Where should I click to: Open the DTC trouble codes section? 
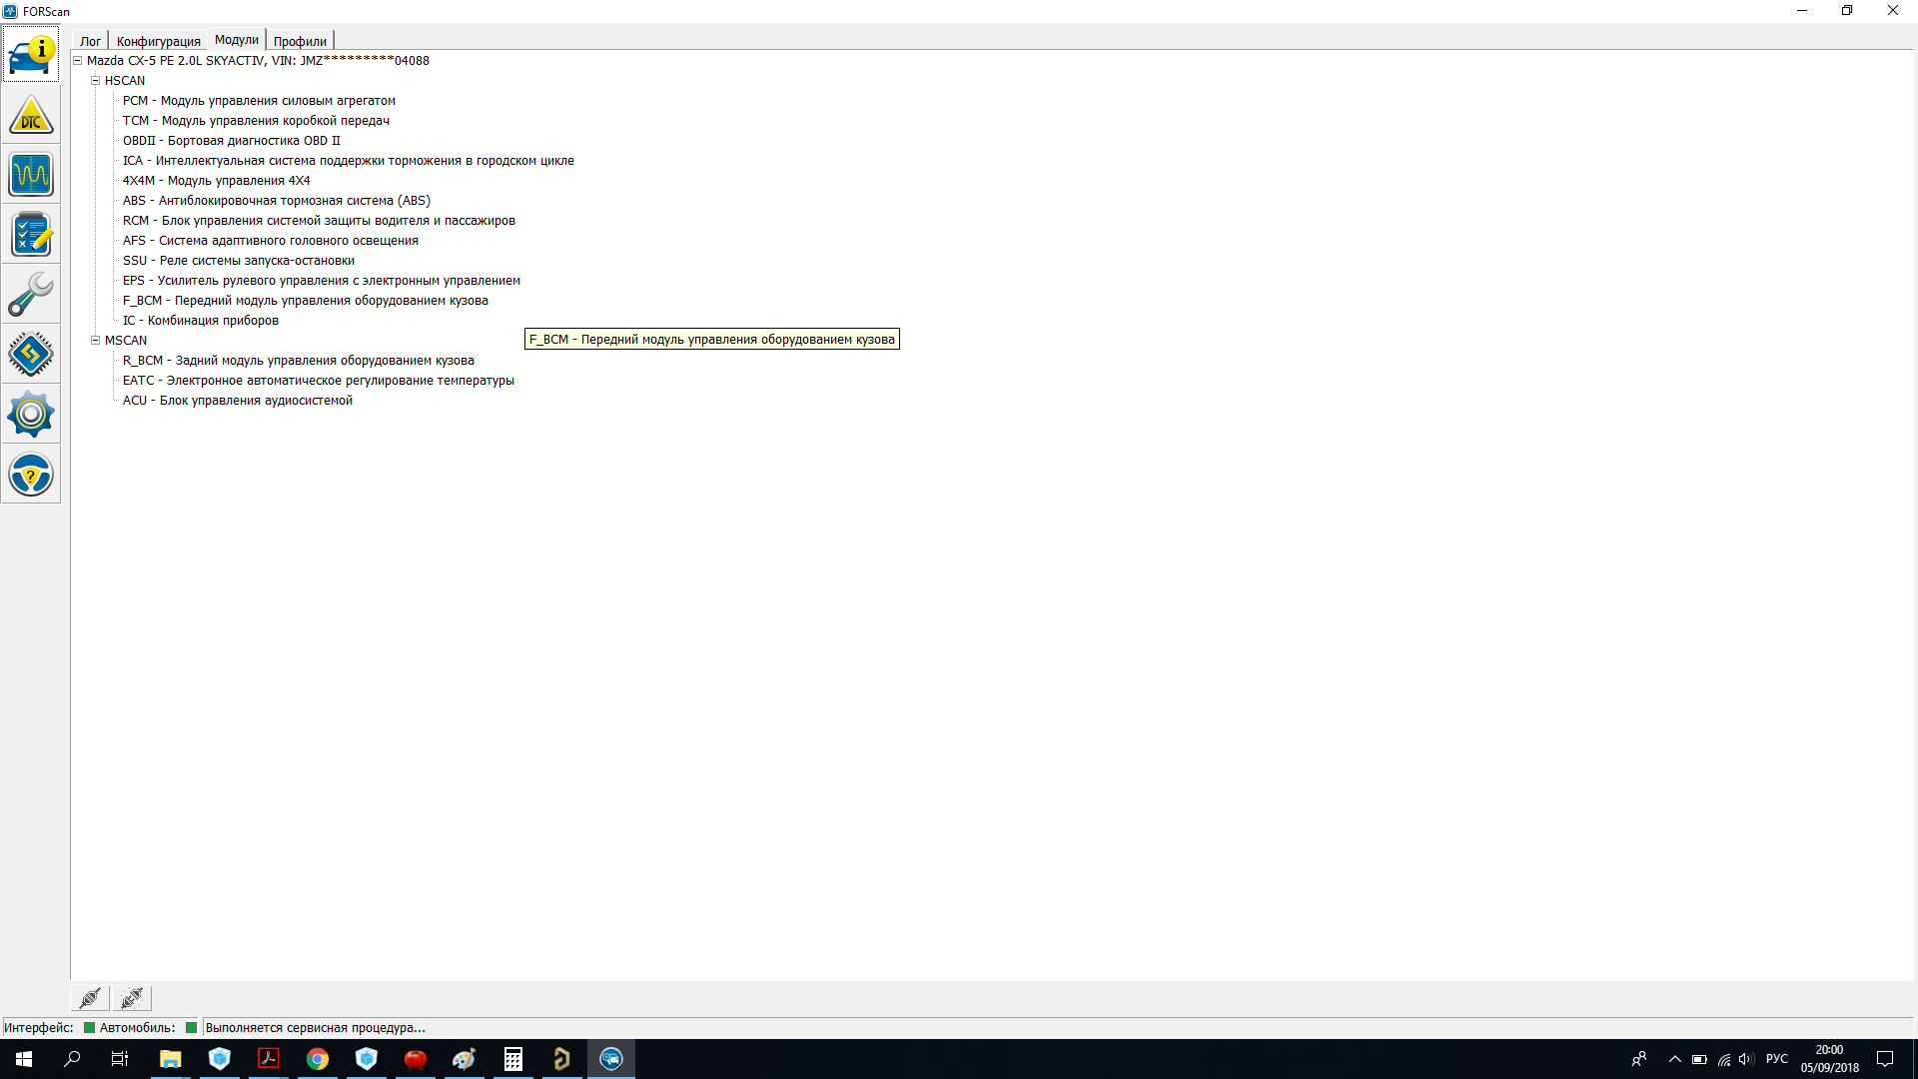coord(31,116)
